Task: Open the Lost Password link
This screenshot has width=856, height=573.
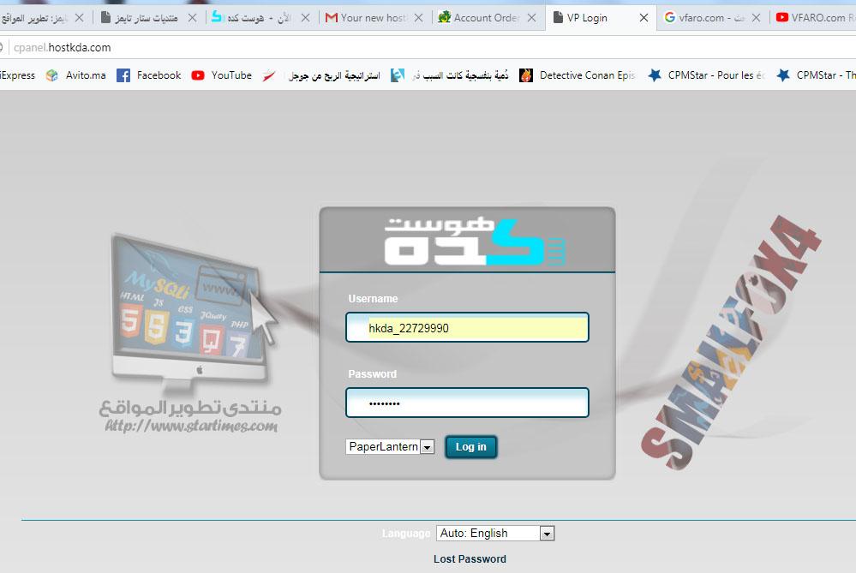Action: point(470,558)
